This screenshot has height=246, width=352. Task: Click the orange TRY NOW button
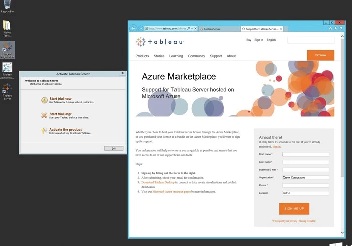(321, 55)
